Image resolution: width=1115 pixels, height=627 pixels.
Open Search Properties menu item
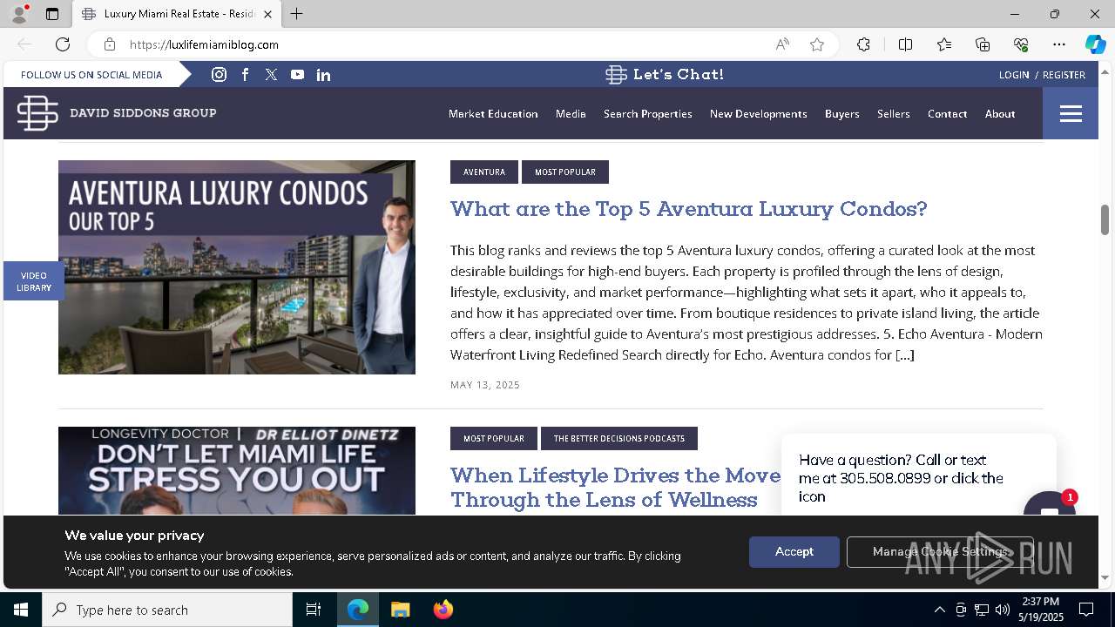click(648, 114)
